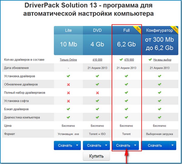
Task: Click green check for Lite Установка драйверов
Action: pos(68,76)
